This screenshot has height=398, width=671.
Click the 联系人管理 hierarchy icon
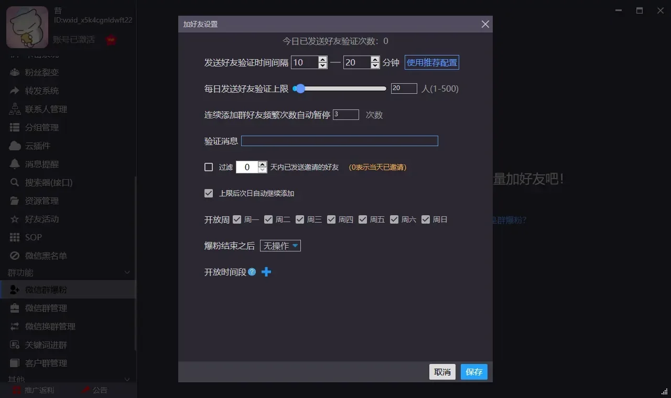tap(15, 109)
